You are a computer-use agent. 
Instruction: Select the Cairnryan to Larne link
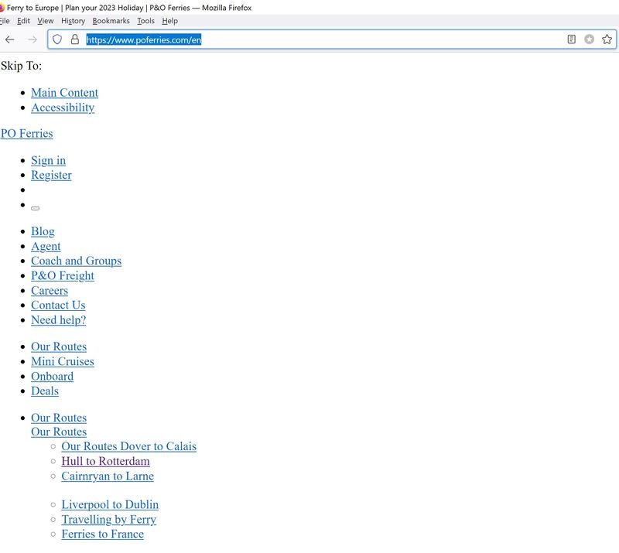coord(108,476)
